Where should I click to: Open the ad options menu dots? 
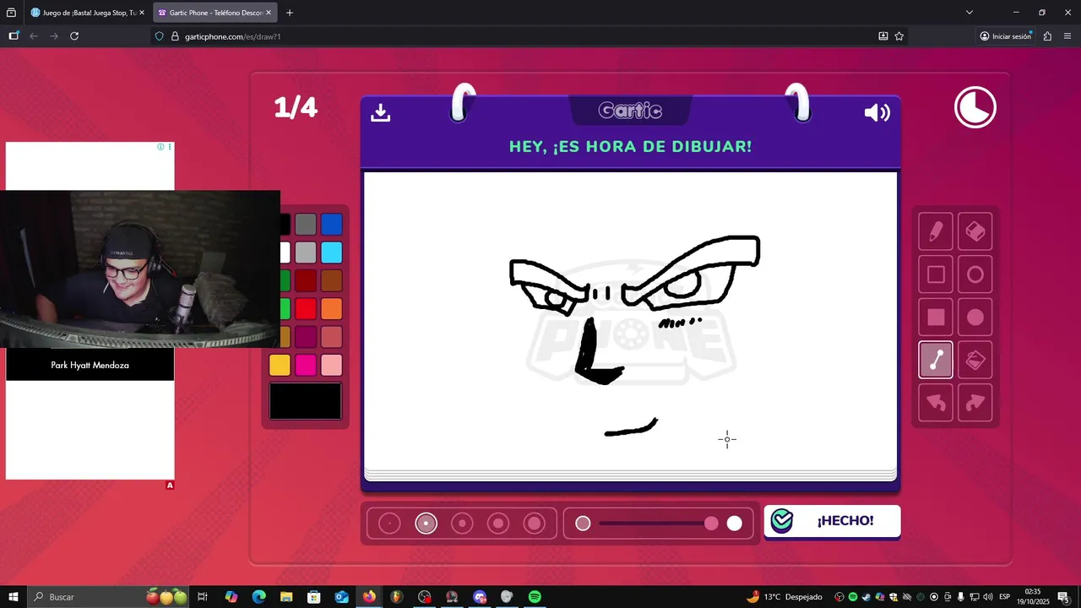tap(170, 147)
